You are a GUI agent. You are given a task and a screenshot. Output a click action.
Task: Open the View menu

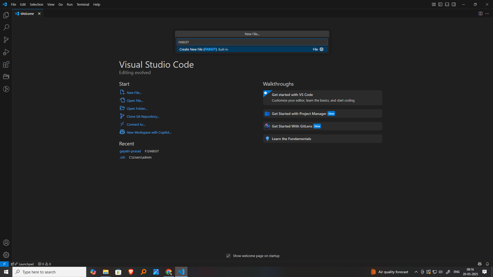pos(51,4)
